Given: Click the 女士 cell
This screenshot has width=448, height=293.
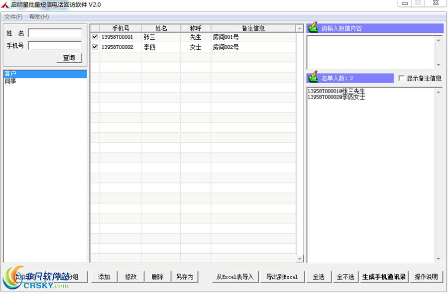Looking at the screenshot, I should click(196, 47).
